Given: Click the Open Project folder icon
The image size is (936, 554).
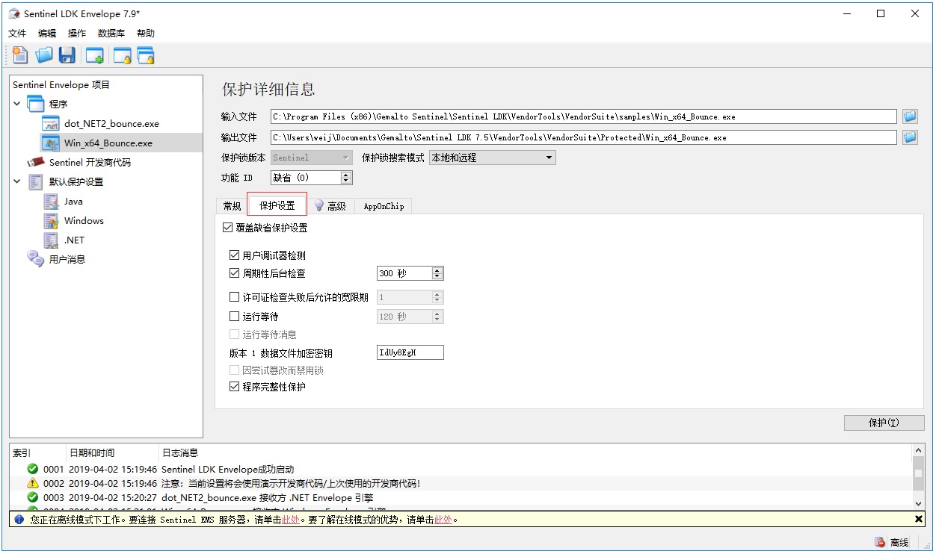Looking at the screenshot, I should point(44,55).
